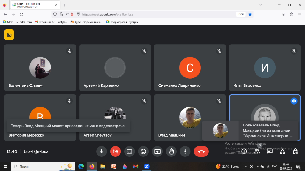Open meeting details info icon
Viewport: 305px width, 171px height.
(244, 151)
